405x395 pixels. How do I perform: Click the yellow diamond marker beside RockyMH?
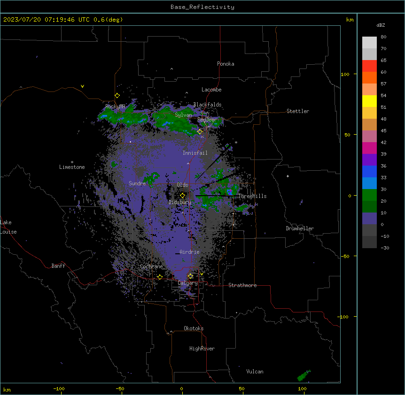pyautogui.click(x=117, y=96)
